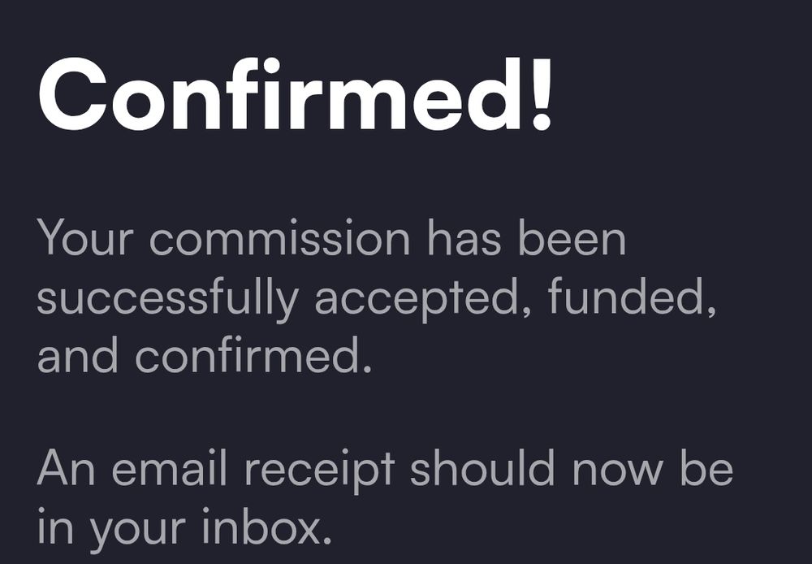The width and height of the screenshot is (812, 564).
Task: Click the capitalized "Your" starting first paragraph
Action: pyautogui.click(x=85, y=238)
